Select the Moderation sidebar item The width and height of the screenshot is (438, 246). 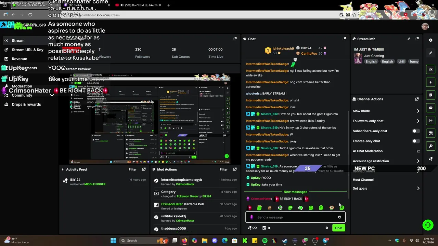tap(22, 86)
